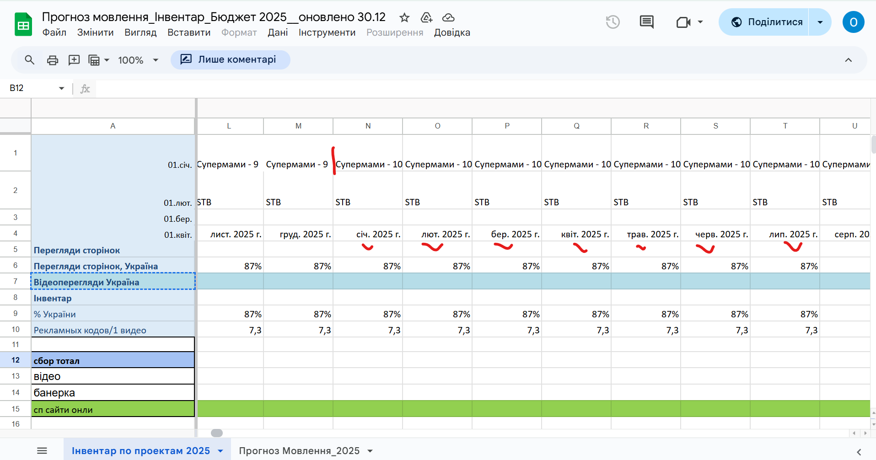Image resolution: width=876 pixels, height=460 pixels.
Task: Start a video call camera icon
Action: [x=683, y=22]
